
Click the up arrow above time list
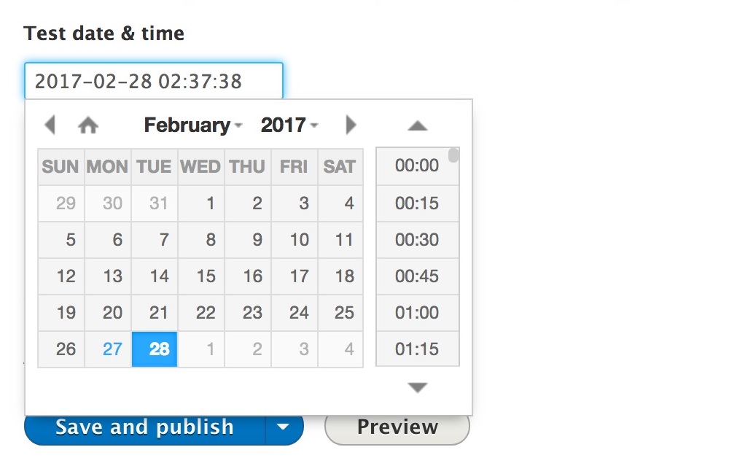418,125
